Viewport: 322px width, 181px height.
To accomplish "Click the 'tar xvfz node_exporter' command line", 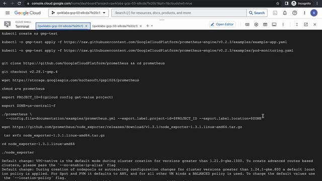I will tap(54, 135).
